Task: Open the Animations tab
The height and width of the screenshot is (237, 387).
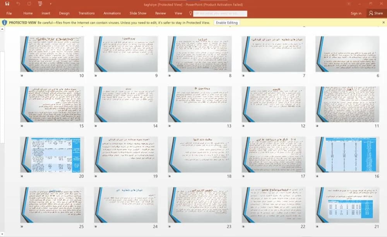Action: point(112,13)
